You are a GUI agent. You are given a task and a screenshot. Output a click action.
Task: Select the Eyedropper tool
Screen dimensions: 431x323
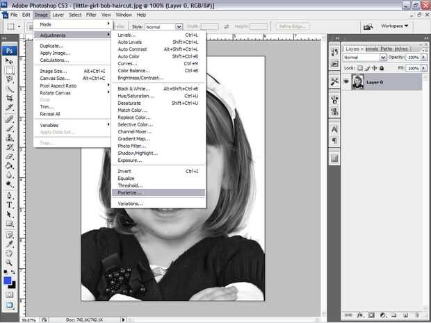9,244
